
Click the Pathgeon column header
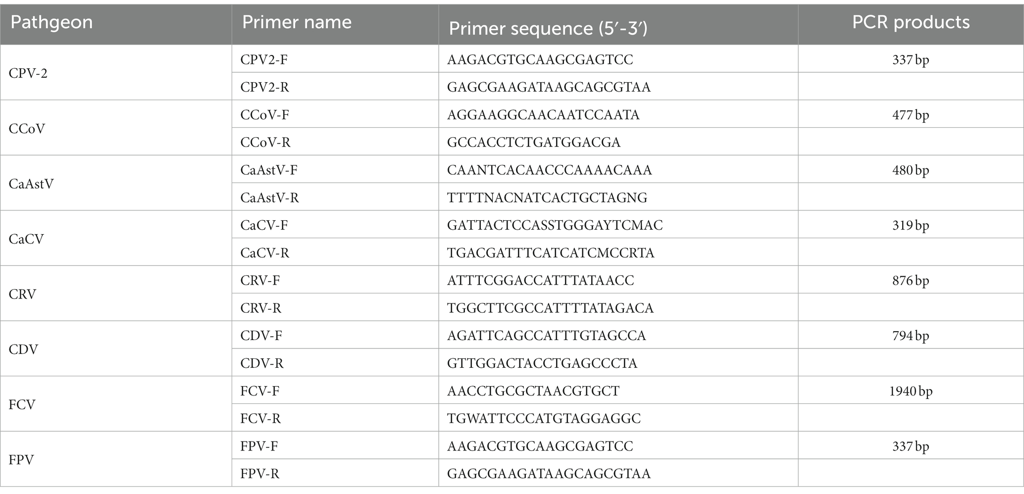click(x=51, y=23)
